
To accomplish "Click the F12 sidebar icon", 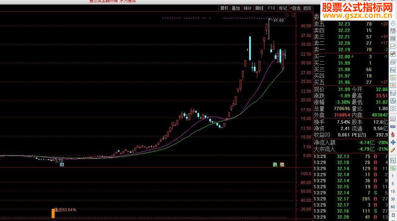I will 393,93.
